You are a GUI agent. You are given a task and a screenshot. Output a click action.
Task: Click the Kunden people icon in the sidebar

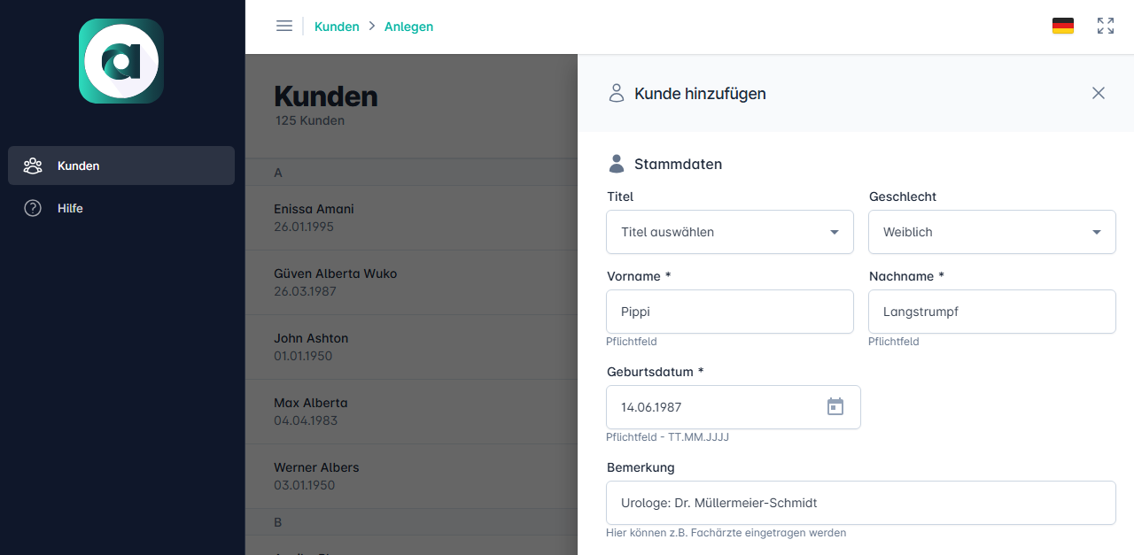(33, 166)
